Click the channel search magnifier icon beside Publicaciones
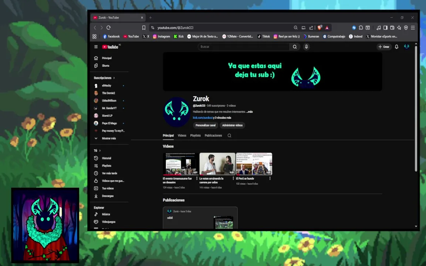This screenshot has width=426, height=266. click(229, 136)
